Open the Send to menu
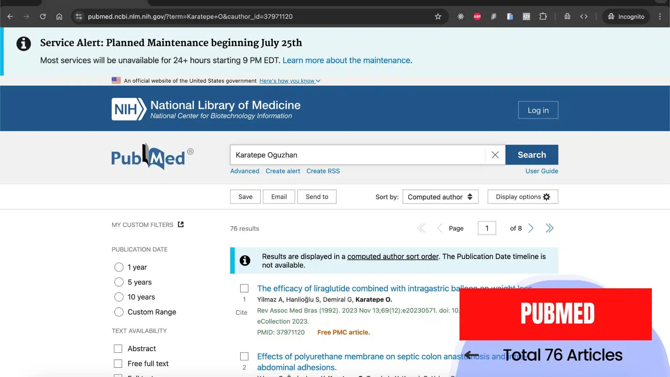670x377 pixels. coord(317,197)
